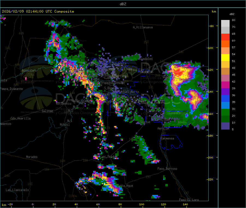Select the 'Cda_Amarilla' map label

pos(20,118)
